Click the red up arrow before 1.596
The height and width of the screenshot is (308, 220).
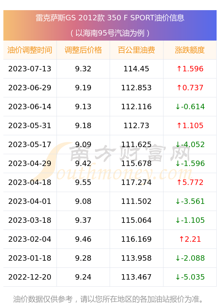[179, 69]
